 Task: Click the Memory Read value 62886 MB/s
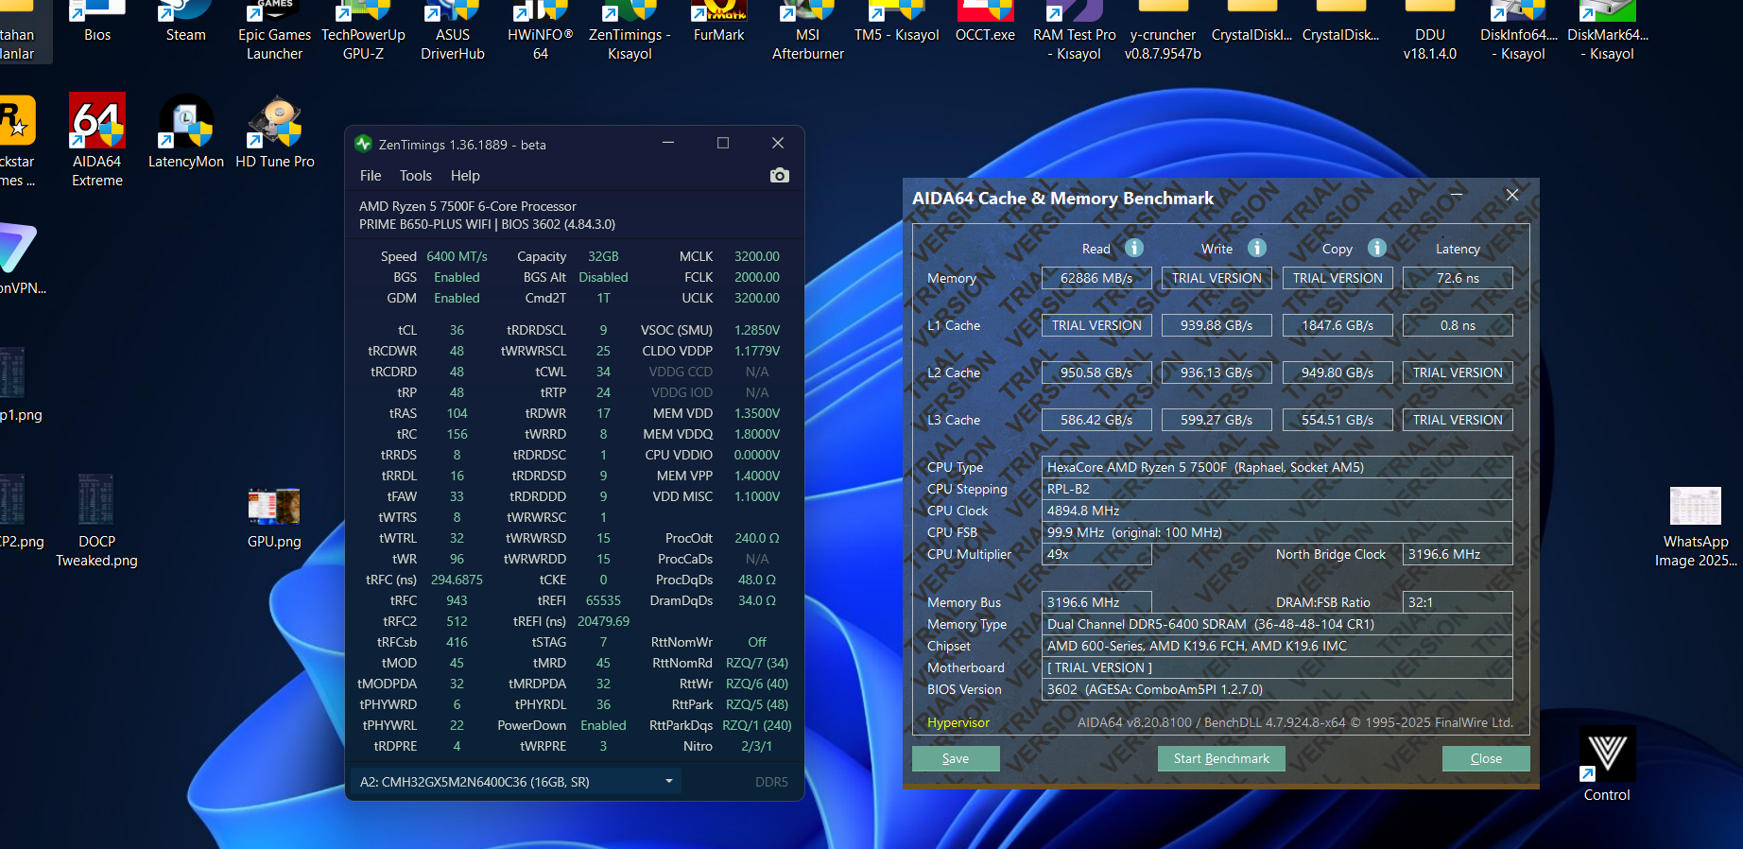point(1096,278)
